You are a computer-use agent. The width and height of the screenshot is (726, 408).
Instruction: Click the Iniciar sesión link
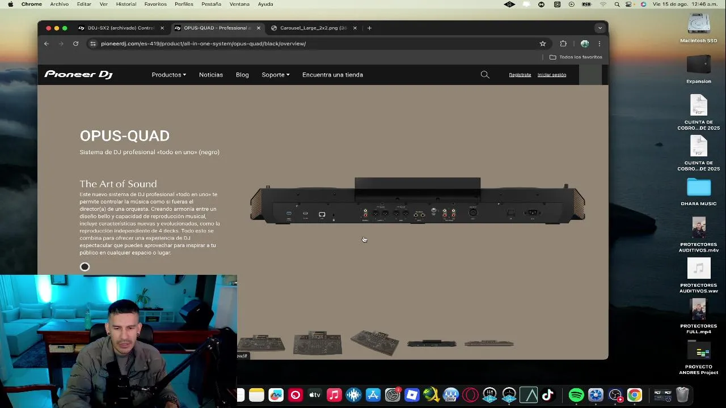(552, 75)
